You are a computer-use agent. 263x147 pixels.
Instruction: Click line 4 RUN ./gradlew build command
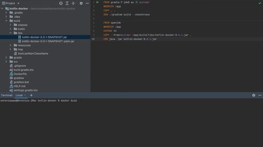tap(127, 15)
